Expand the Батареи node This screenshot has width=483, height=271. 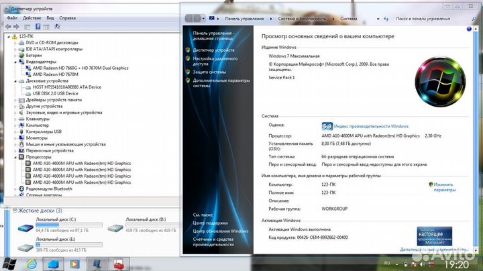[x=15, y=56]
